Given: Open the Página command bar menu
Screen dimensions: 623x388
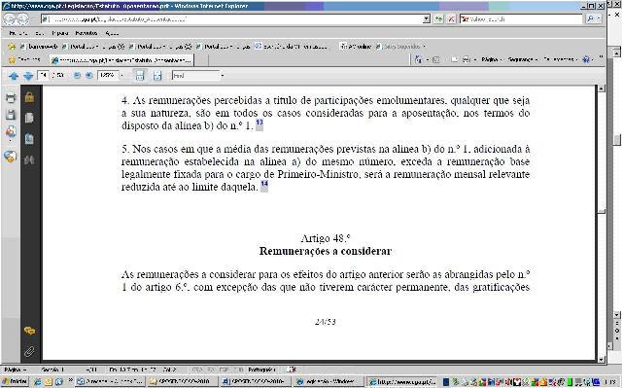Looking at the screenshot, I should pyautogui.click(x=492, y=59).
